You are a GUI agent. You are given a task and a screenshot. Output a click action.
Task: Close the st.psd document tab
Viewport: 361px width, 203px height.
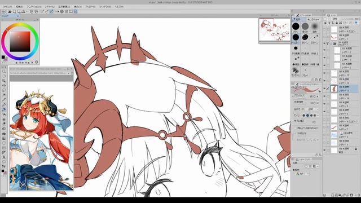click(18, 16)
